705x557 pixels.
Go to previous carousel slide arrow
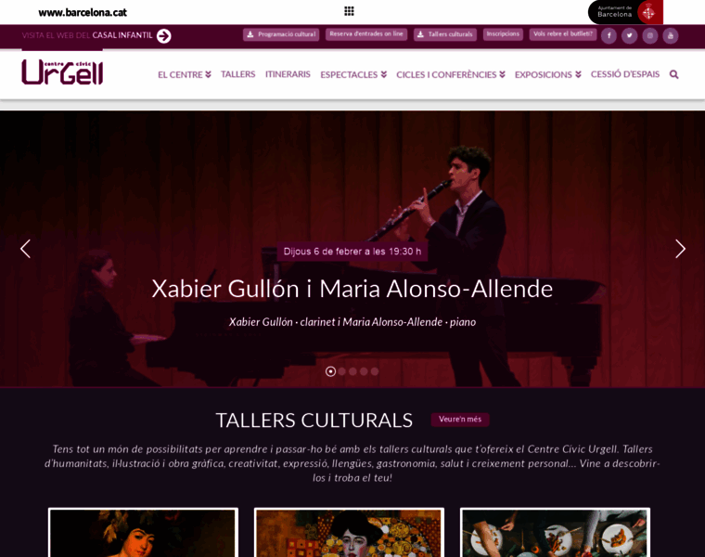click(25, 249)
